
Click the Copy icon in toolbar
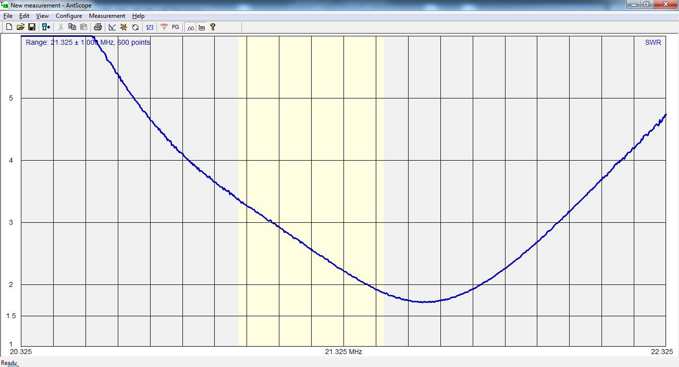pos(72,27)
